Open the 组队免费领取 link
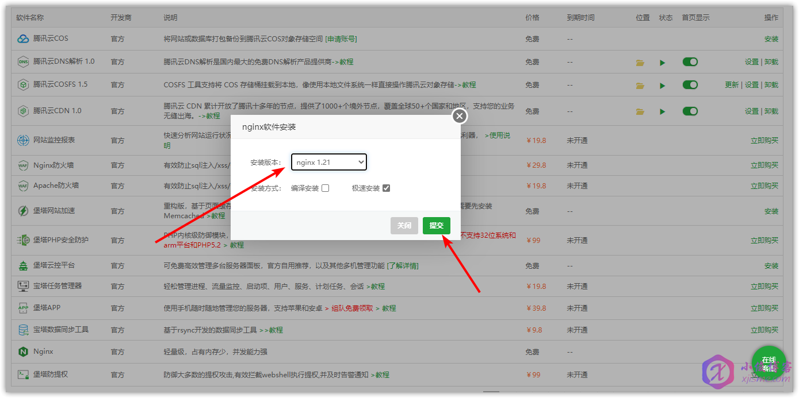Image resolution: width=799 pixels, height=398 pixels. 352,308
